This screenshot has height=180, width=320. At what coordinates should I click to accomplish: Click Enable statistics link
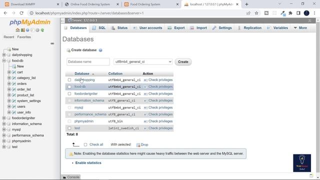pyautogui.click(x=88, y=163)
